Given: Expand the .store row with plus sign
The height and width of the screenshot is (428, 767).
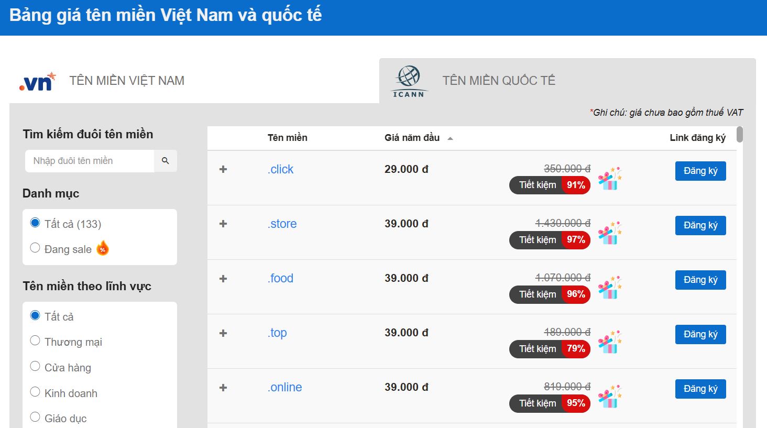Looking at the screenshot, I should [x=223, y=224].
